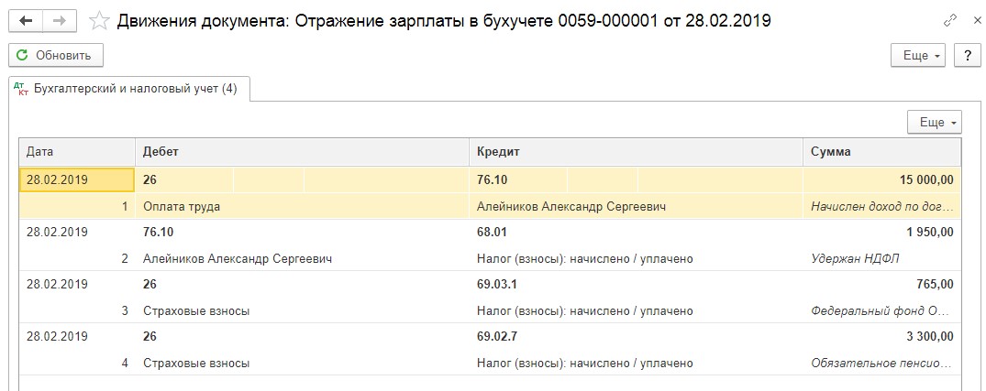Viewport: 986px width, 391px height.
Task: Add this document to favorites star
Action: click(x=101, y=20)
